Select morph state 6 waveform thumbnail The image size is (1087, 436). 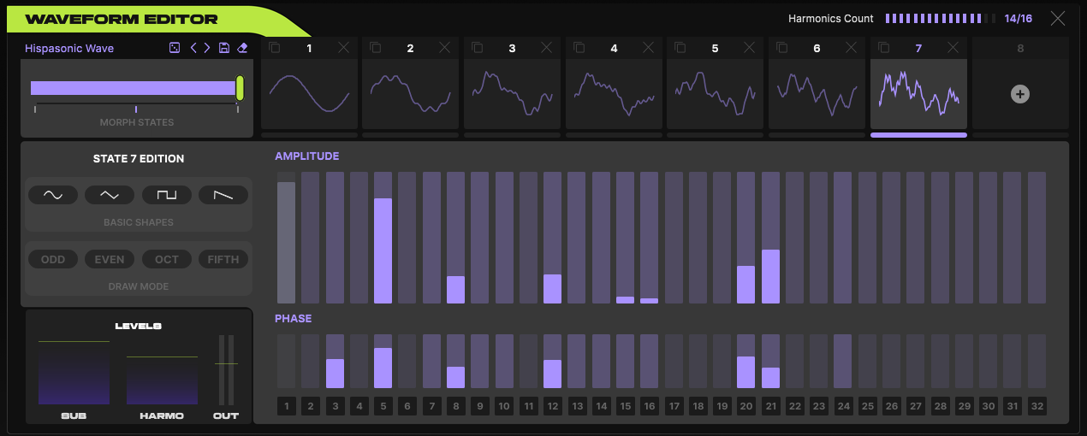click(x=817, y=94)
